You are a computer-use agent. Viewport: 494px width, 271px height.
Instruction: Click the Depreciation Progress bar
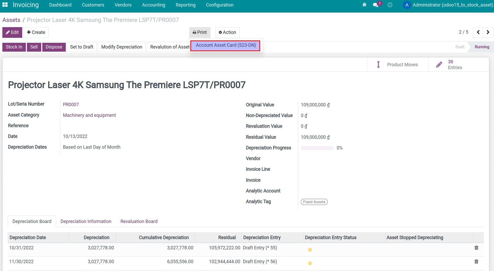click(x=317, y=148)
